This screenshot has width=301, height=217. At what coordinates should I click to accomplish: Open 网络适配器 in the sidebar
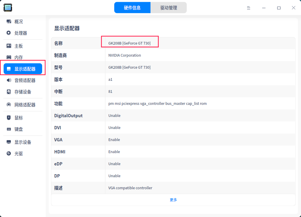click(x=23, y=105)
